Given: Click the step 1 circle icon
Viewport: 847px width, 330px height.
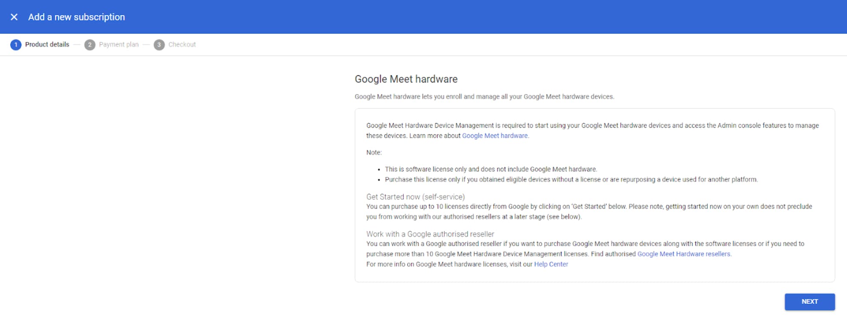Looking at the screenshot, I should pos(16,45).
